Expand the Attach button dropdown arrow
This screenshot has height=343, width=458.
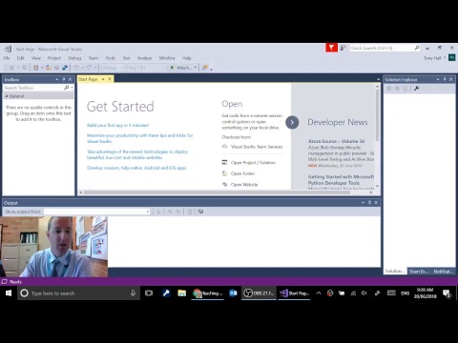[196, 68]
